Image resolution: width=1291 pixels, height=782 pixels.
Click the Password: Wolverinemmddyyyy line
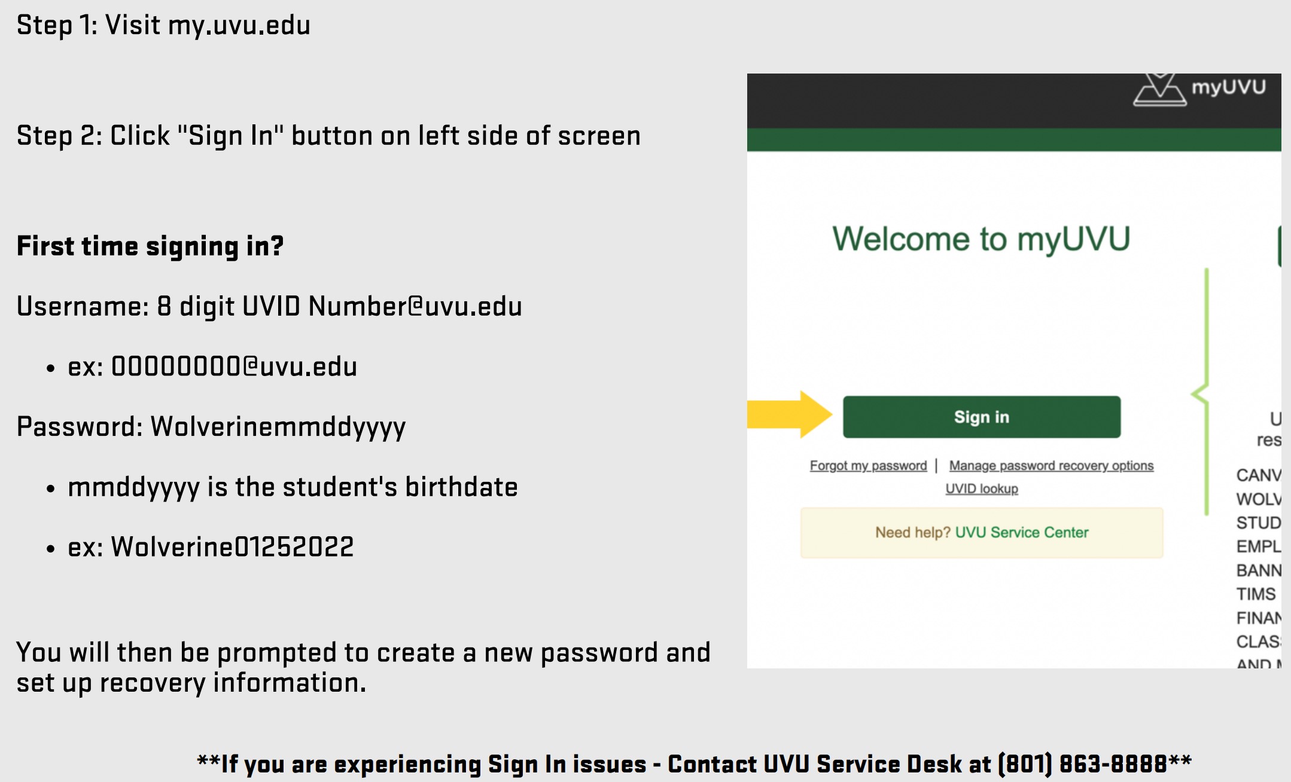[211, 427]
